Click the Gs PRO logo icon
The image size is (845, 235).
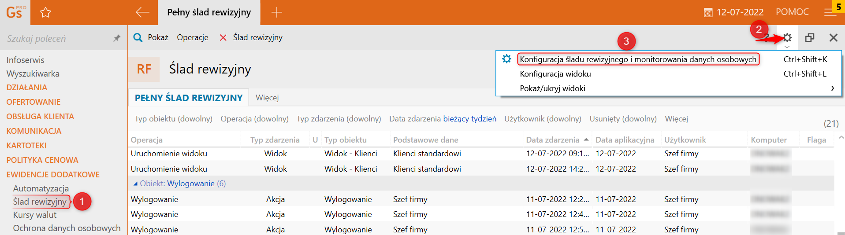click(x=15, y=12)
